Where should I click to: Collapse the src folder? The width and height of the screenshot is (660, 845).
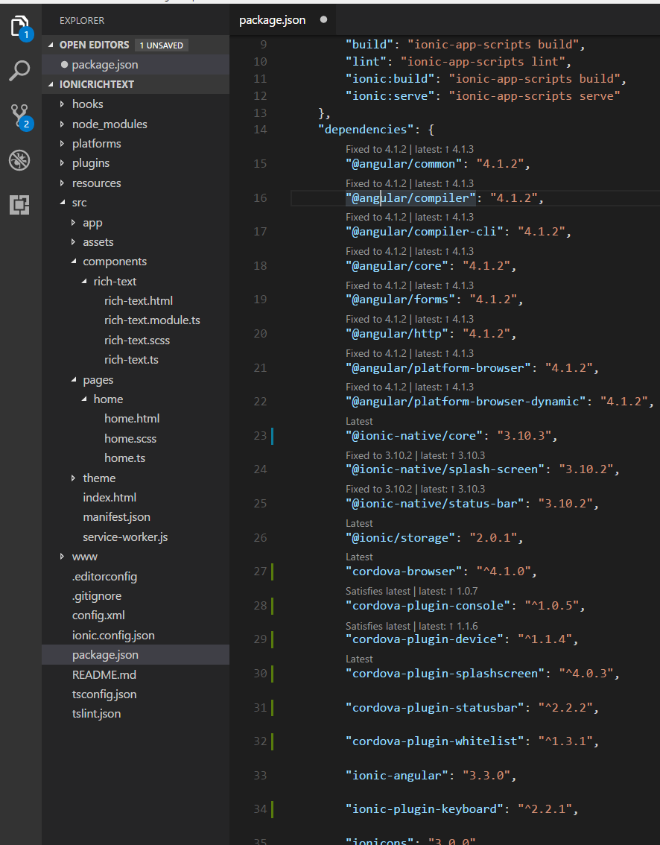click(79, 202)
